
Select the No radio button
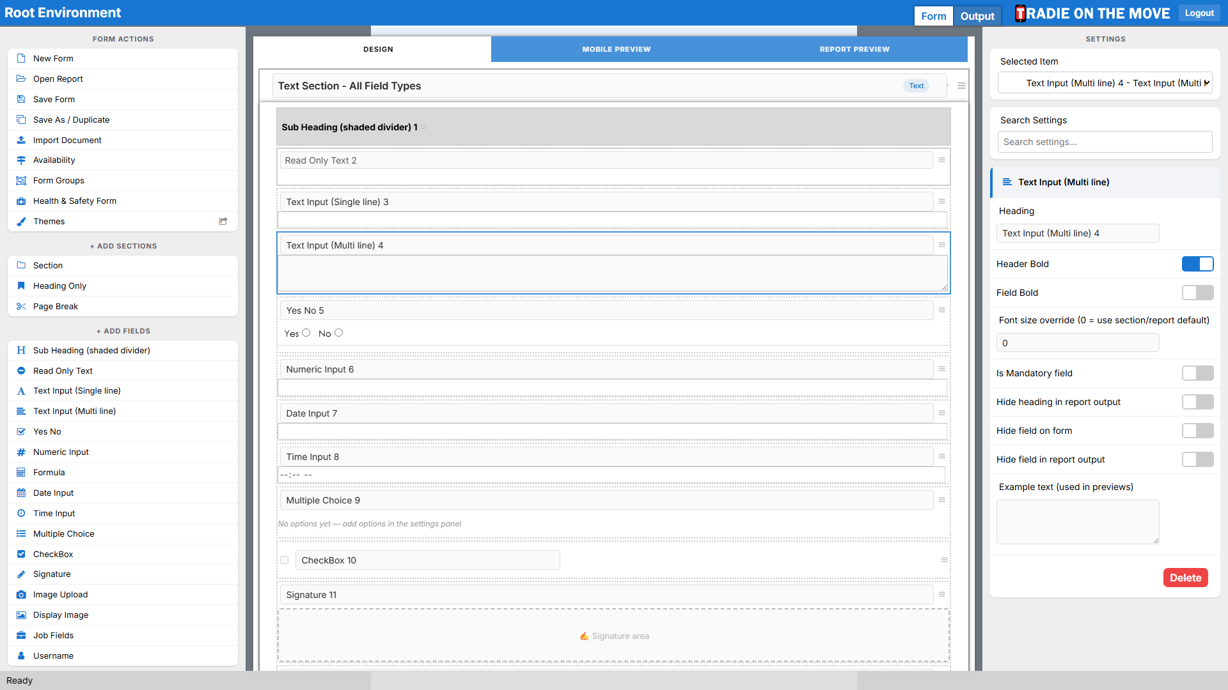coord(339,333)
